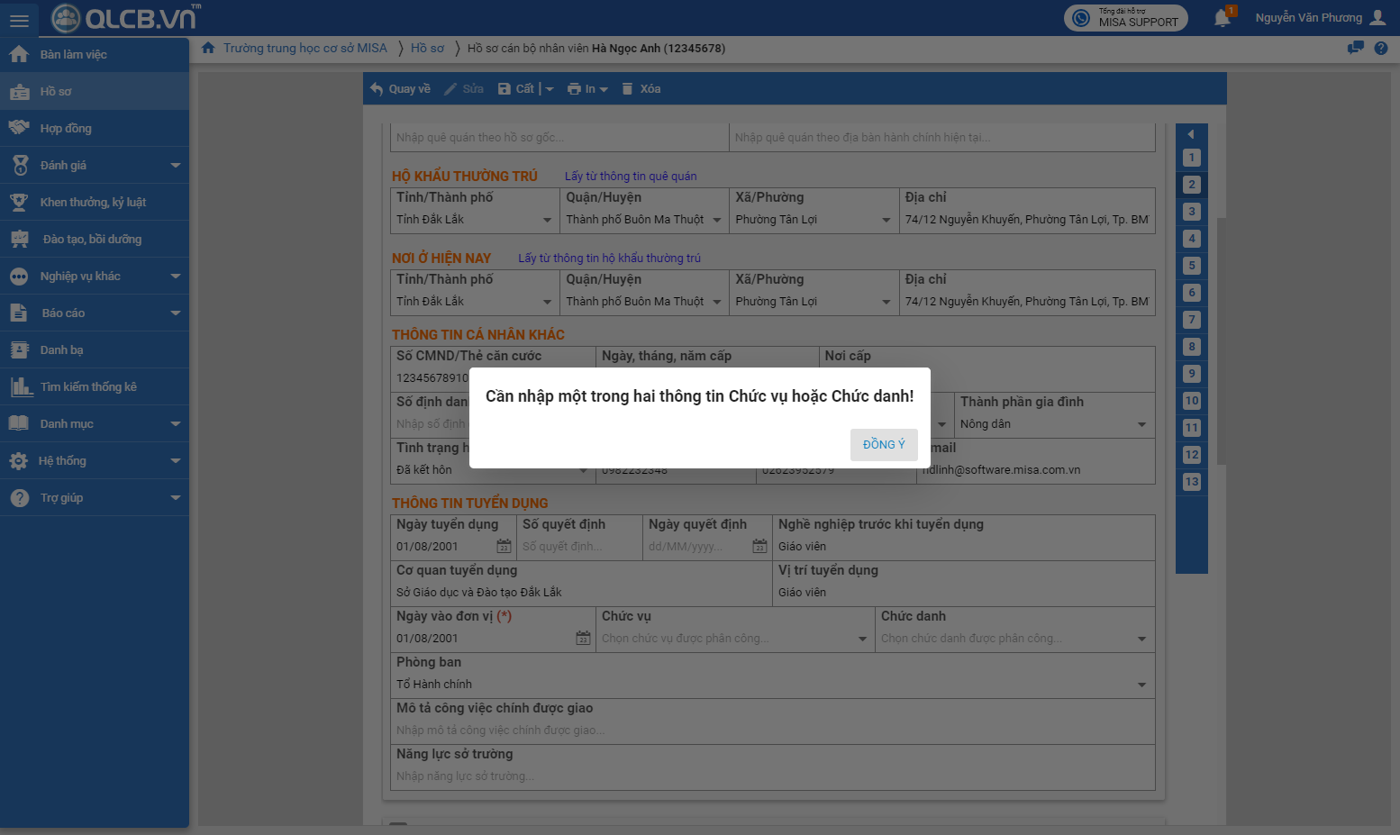The height and width of the screenshot is (835, 1400).
Task: Click the MISA SUPPORT phone icon
Action: coord(1081,18)
